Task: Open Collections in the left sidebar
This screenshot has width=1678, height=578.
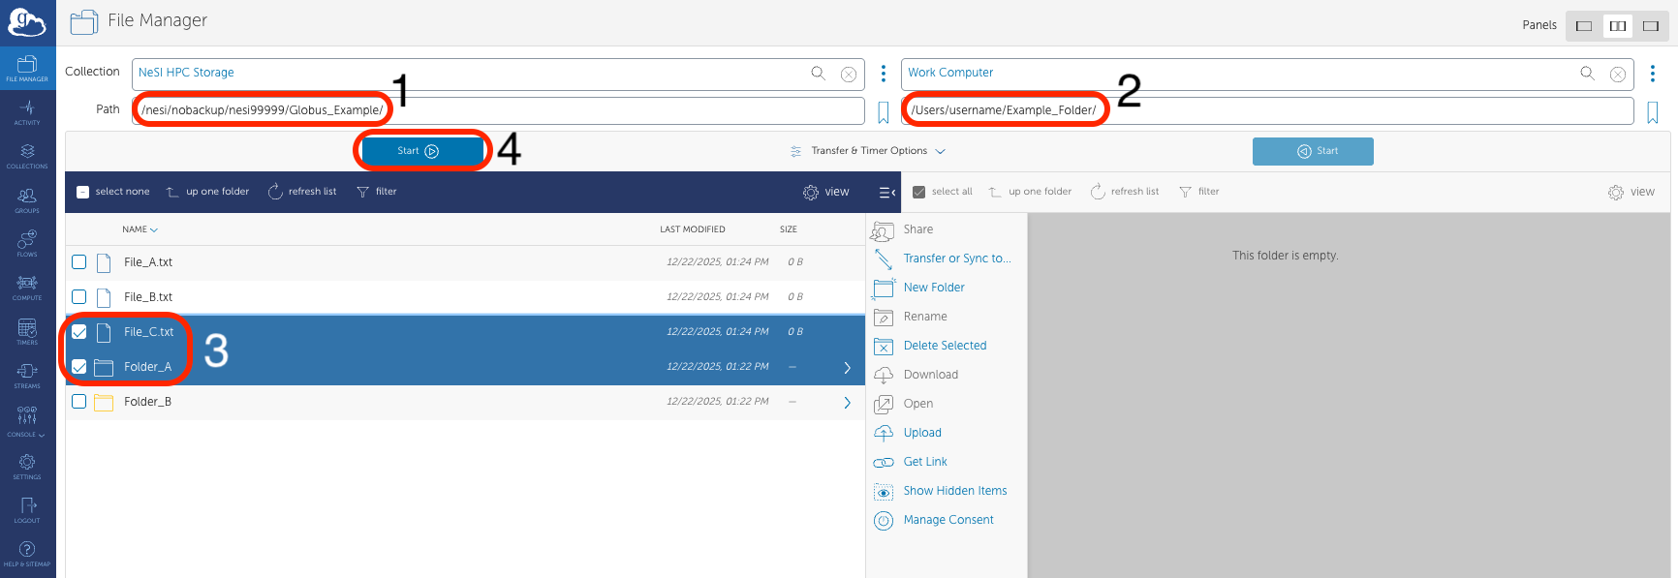Action: pyautogui.click(x=27, y=156)
